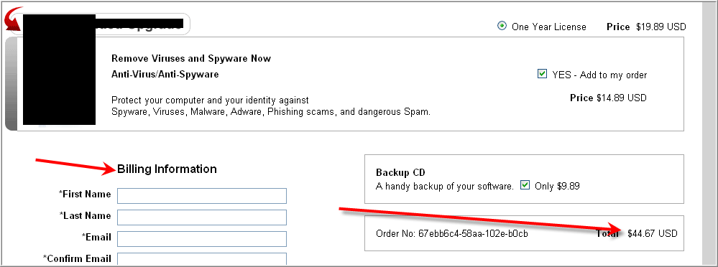Image resolution: width=718 pixels, height=267 pixels.
Task: Click the order number text
Action: coord(451,234)
